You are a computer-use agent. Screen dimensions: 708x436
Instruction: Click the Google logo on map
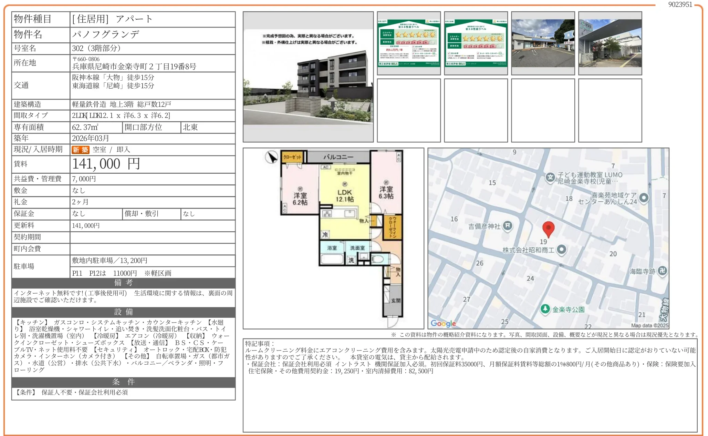(x=443, y=323)
